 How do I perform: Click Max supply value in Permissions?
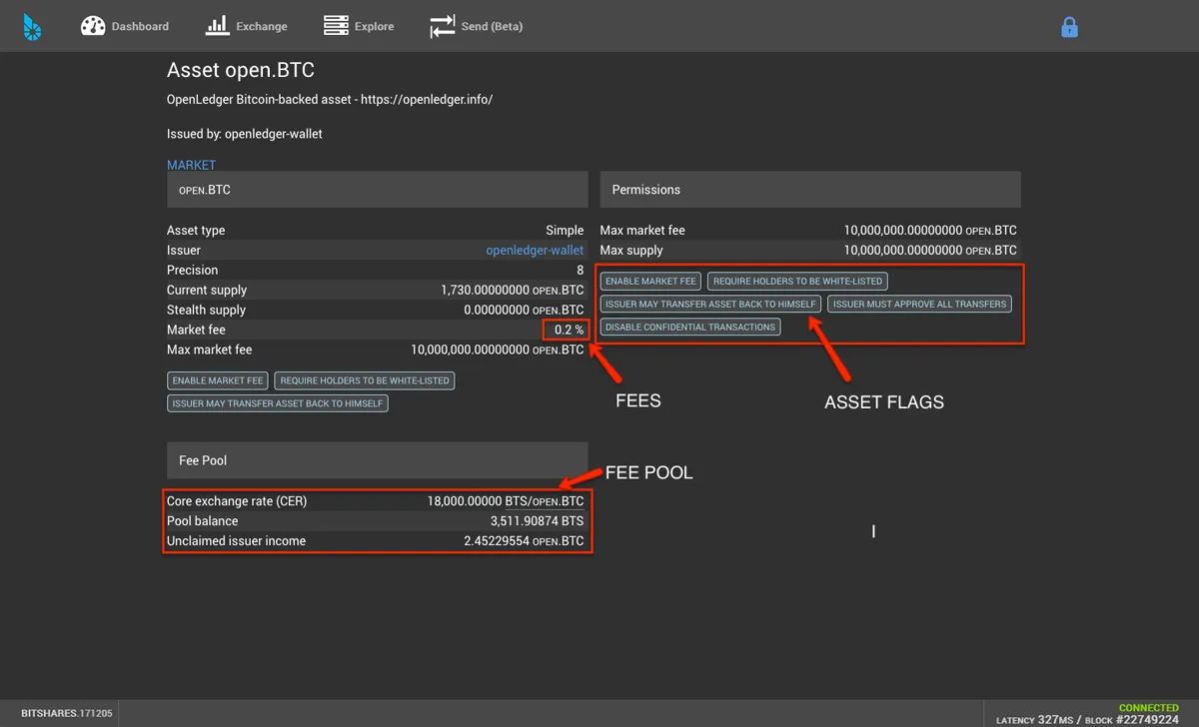click(930, 250)
